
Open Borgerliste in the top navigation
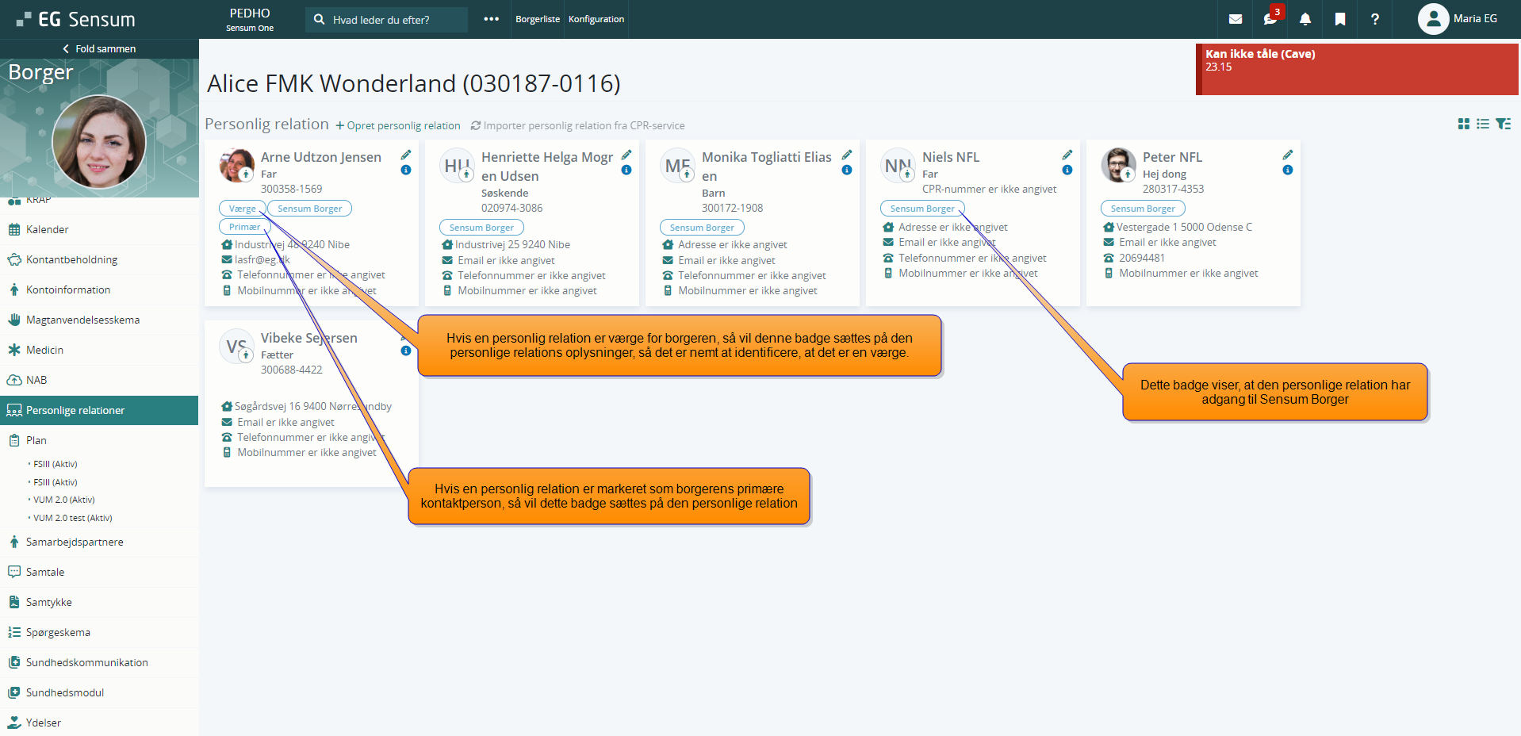click(538, 19)
